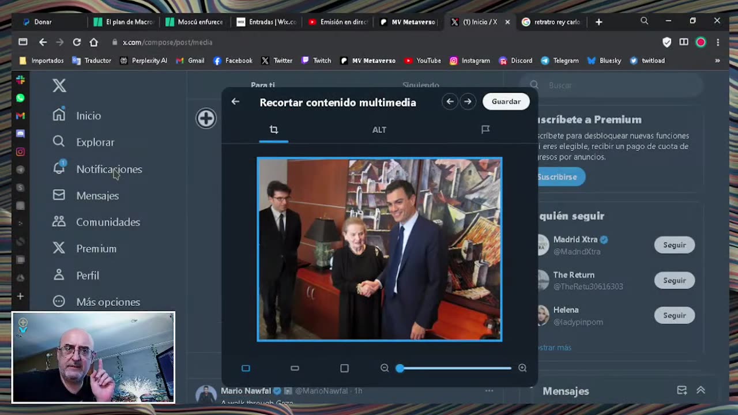Open Explorar in X sidebar
This screenshot has width=738, height=415.
pyautogui.click(x=83, y=142)
